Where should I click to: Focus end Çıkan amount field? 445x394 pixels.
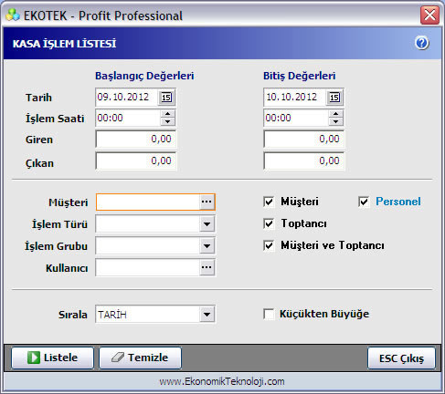click(304, 161)
